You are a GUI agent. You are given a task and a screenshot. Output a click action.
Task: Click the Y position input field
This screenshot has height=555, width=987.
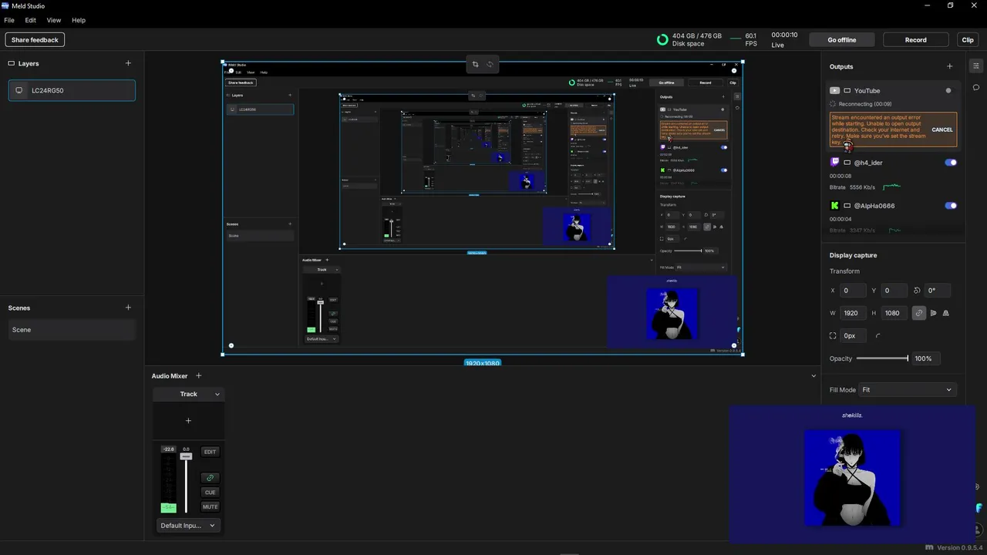894,291
